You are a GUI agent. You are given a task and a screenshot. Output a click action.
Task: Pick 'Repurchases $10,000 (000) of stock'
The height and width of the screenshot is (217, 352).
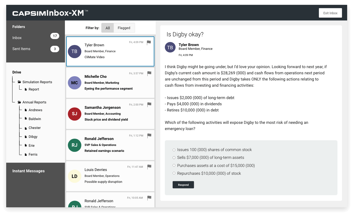pyautogui.click(x=174, y=173)
